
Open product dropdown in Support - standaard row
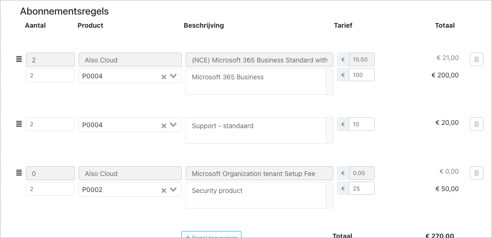(173, 125)
